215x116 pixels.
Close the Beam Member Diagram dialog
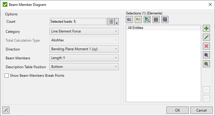(x=210, y=4)
